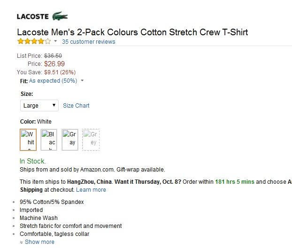Select the White color swatch
This screenshot has height=250, width=292.
[x=28, y=140]
